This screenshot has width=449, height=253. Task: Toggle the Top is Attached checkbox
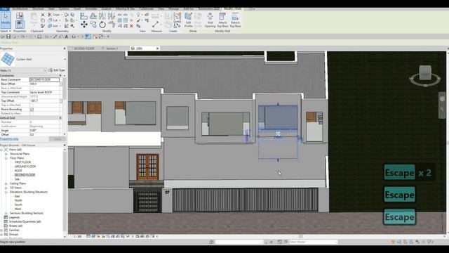tap(32, 105)
